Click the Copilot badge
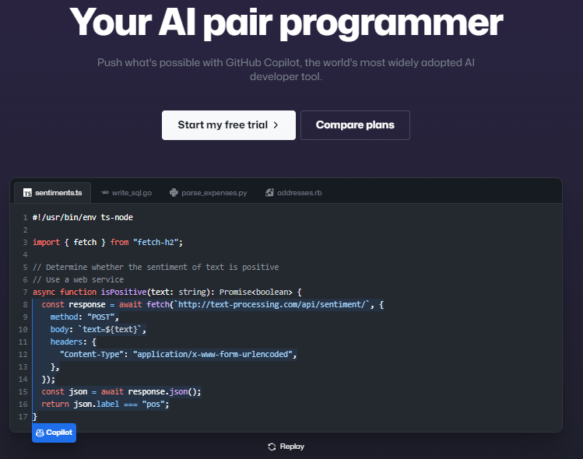The height and width of the screenshot is (459, 583). [x=54, y=433]
